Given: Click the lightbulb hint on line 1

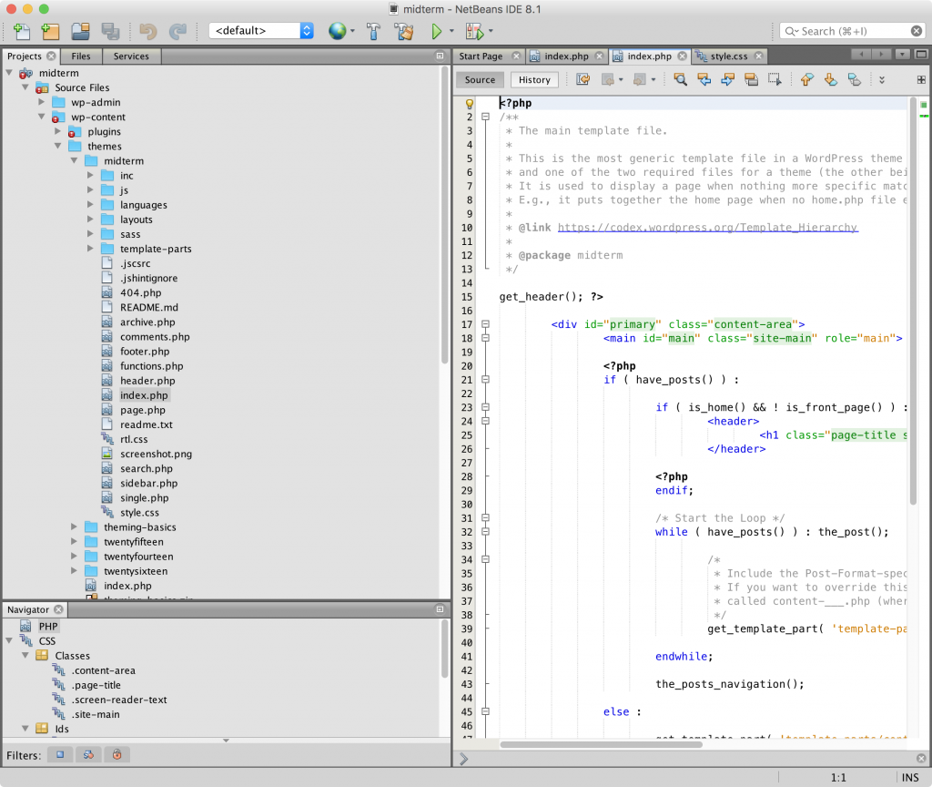Looking at the screenshot, I should tap(469, 104).
